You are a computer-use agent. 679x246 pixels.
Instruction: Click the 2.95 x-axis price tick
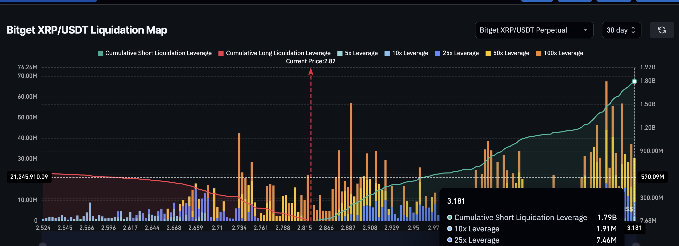tap(413, 228)
